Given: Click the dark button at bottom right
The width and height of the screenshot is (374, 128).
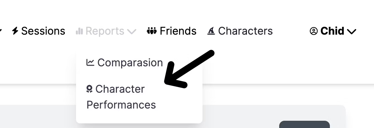Looking at the screenshot, I should [304, 124].
